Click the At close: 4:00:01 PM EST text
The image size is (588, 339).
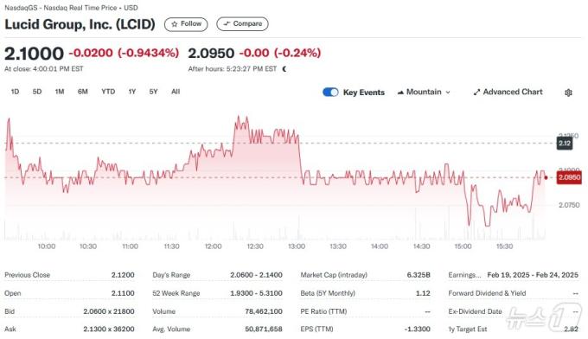point(44,69)
